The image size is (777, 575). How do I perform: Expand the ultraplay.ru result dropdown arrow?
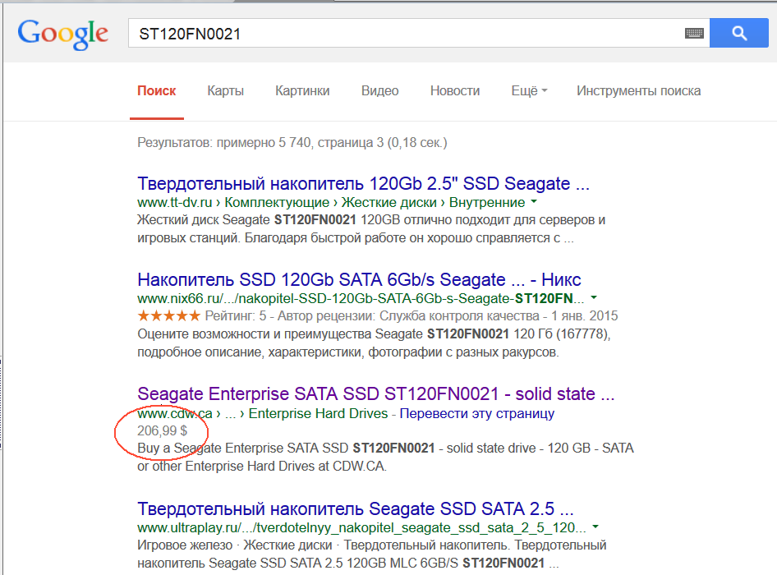(x=594, y=527)
